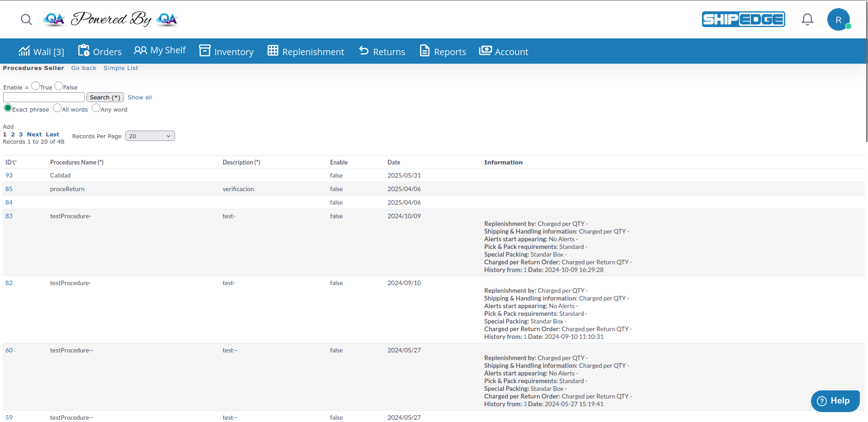
Task: Open the notifications bell
Action: (807, 19)
